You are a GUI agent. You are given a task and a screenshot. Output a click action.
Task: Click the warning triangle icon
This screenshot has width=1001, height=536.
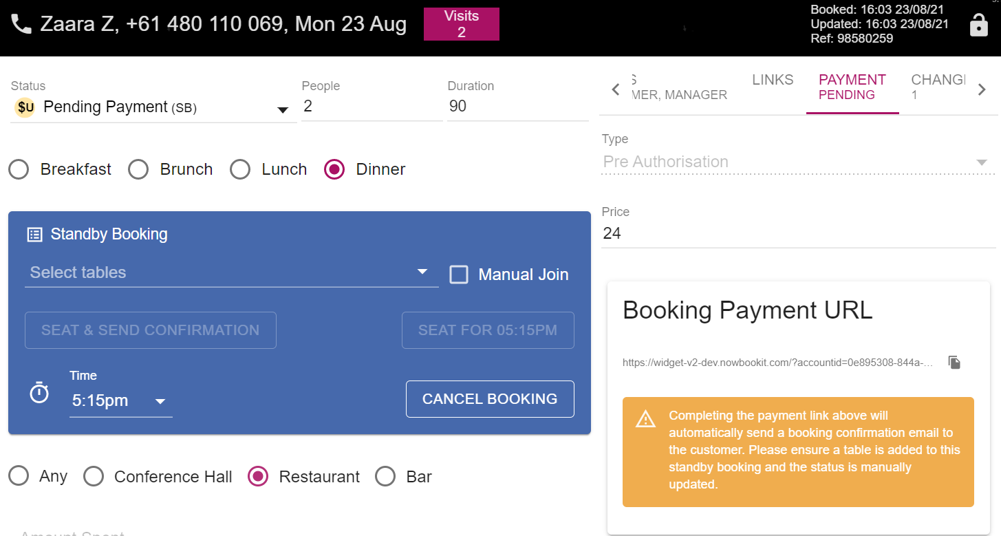tap(645, 419)
